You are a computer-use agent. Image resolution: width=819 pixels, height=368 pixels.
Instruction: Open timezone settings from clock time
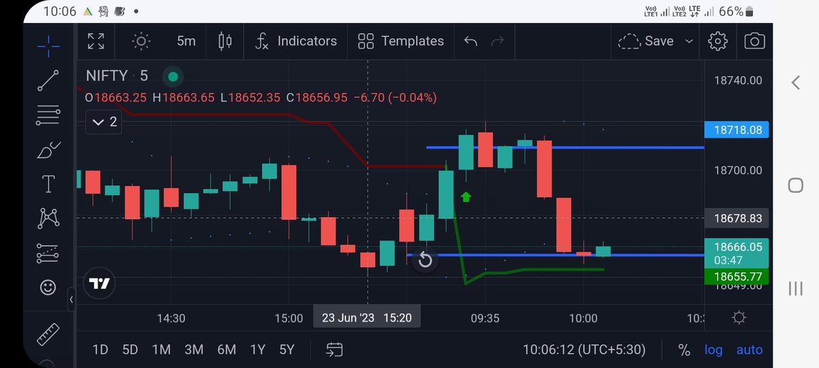584,350
